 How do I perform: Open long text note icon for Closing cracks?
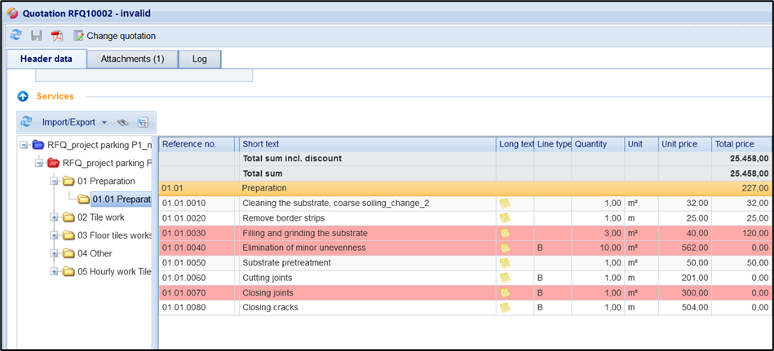[x=505, y=308]
